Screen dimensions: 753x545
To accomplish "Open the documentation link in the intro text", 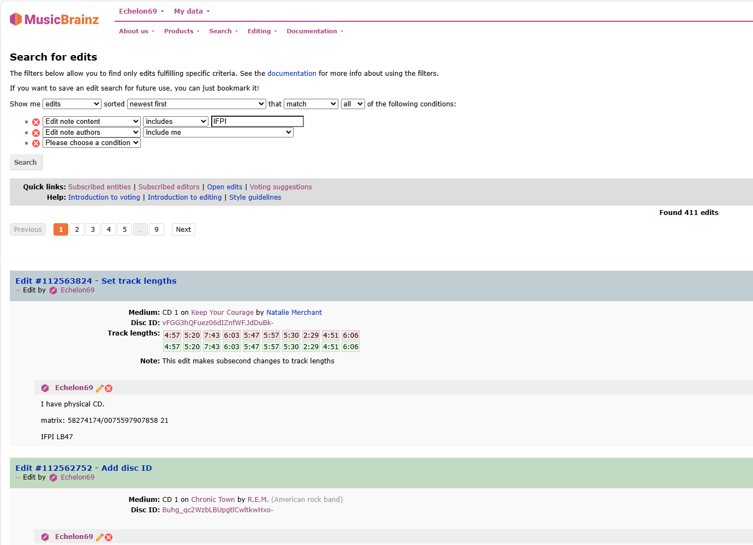I will (x=292, y=74).
